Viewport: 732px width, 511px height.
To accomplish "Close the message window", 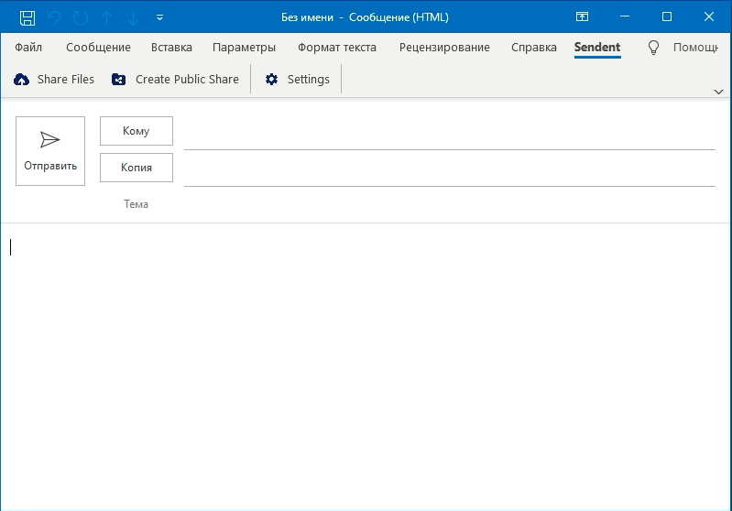I will tap(709, 16).
